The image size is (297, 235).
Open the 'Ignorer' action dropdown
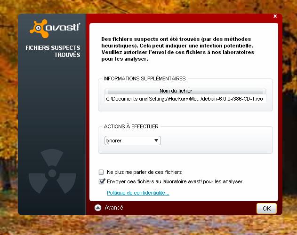pyautogui.click(x=133, y=141)
